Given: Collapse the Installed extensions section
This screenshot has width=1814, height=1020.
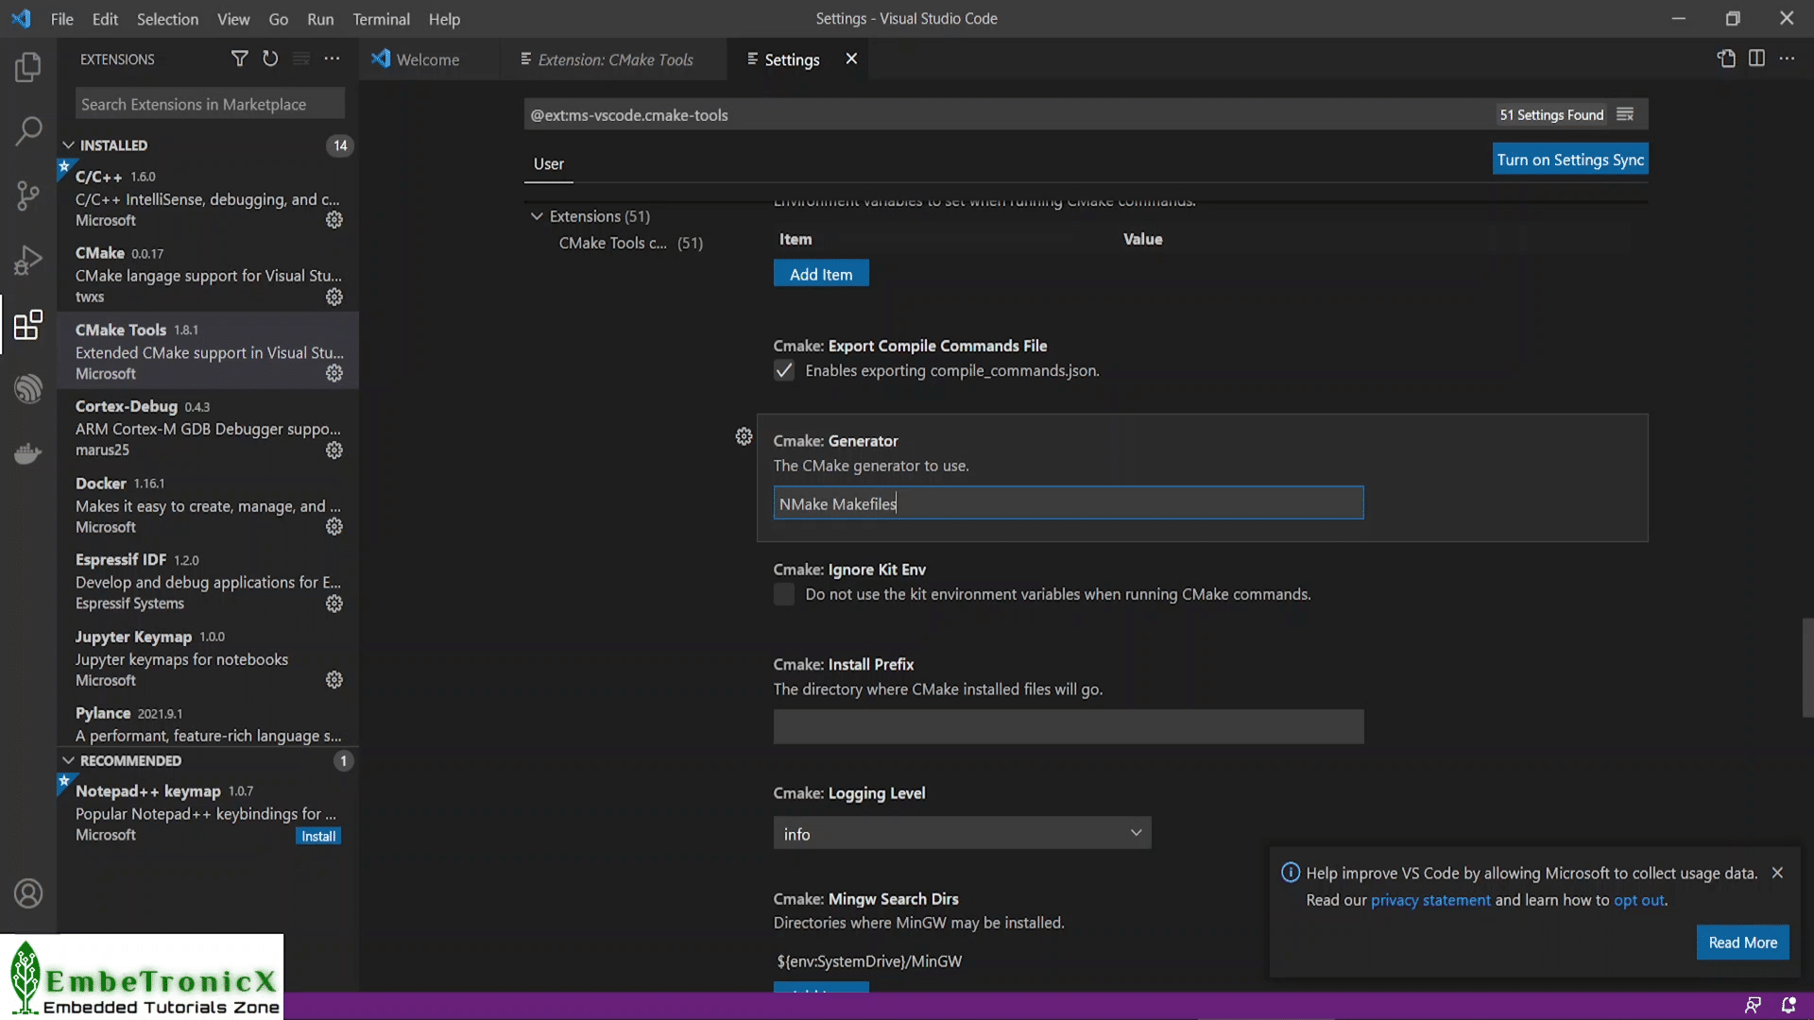Looking at the screenshot, I should pyautogui.click(x=68, y=145).
